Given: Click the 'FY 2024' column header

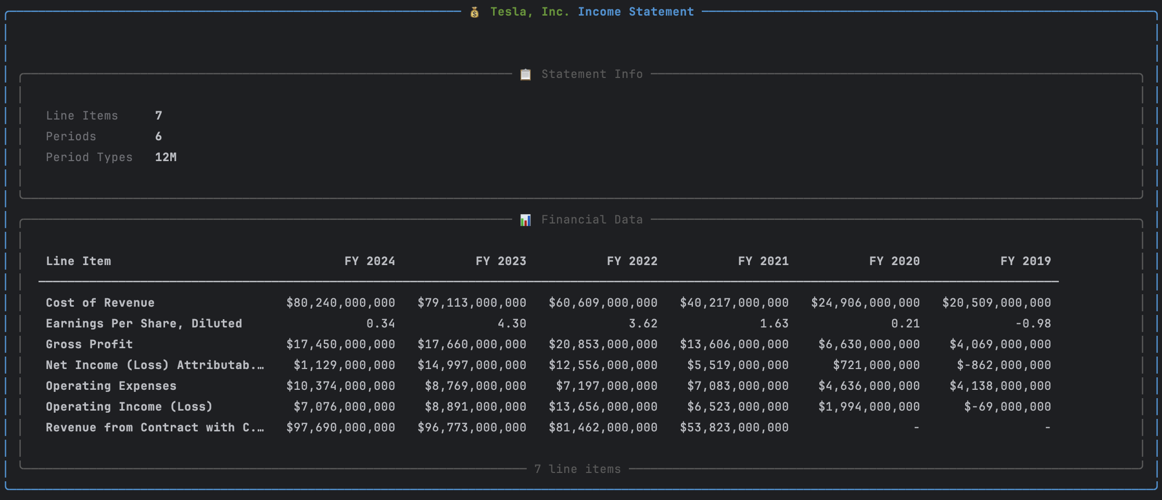Looking at the screenshot, I should tap(370, 261).
